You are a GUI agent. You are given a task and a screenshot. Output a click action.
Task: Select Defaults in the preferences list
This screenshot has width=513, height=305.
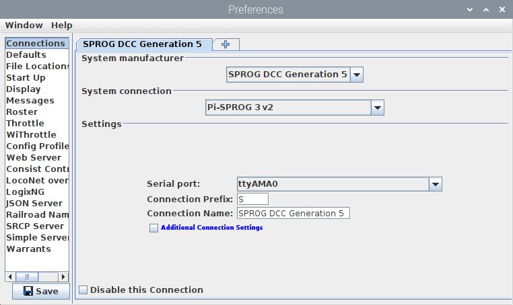click(37, 55)
